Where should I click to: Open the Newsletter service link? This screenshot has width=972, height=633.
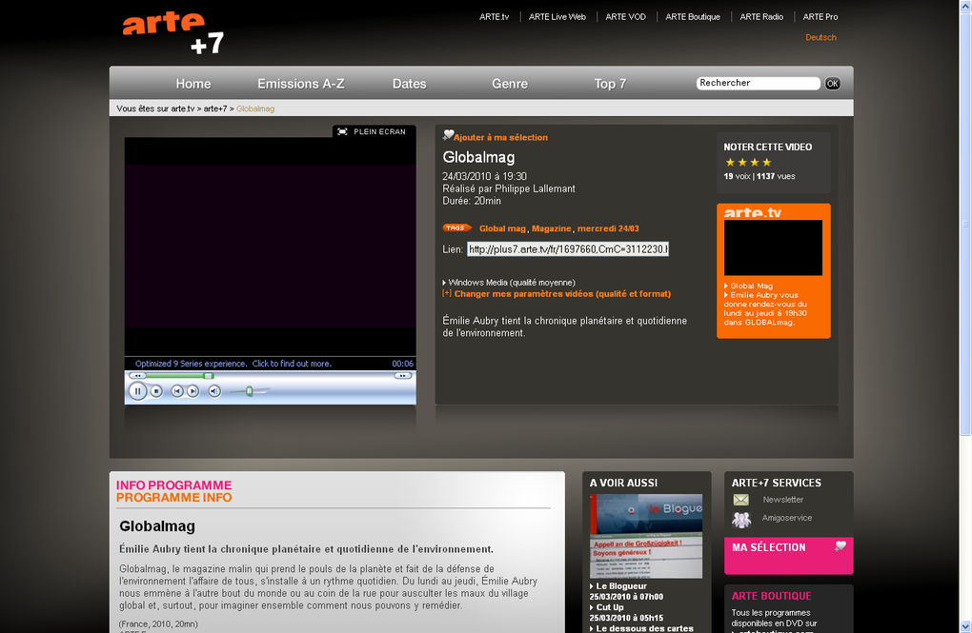point(783,499)
